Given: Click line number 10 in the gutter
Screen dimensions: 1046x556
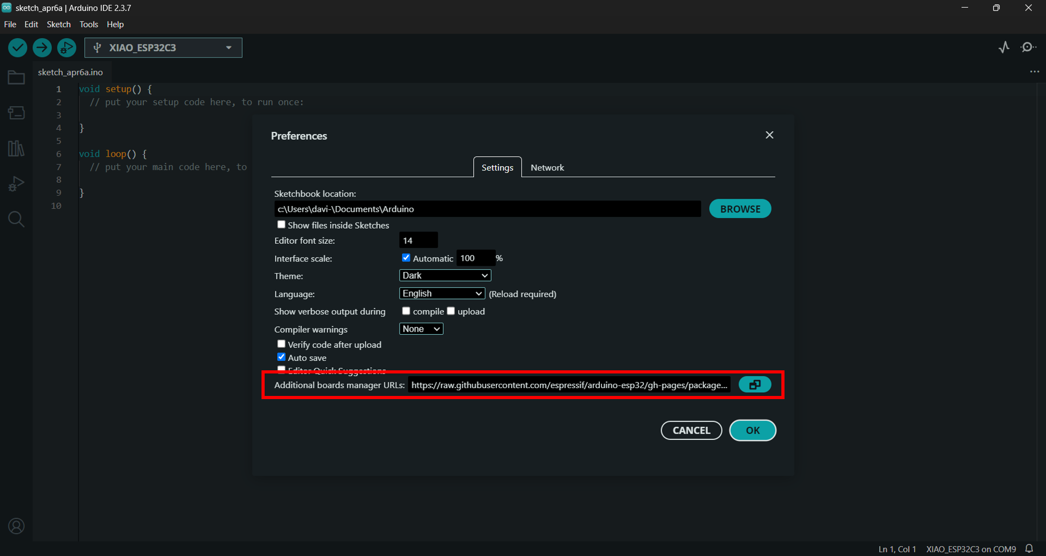Looking at the screenshot, I should pos(56,206).
